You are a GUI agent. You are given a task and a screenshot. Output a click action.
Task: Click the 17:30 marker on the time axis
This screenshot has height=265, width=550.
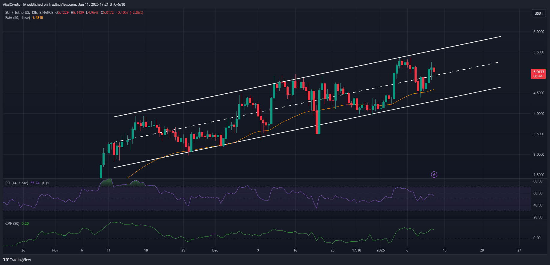coord(356,250)
